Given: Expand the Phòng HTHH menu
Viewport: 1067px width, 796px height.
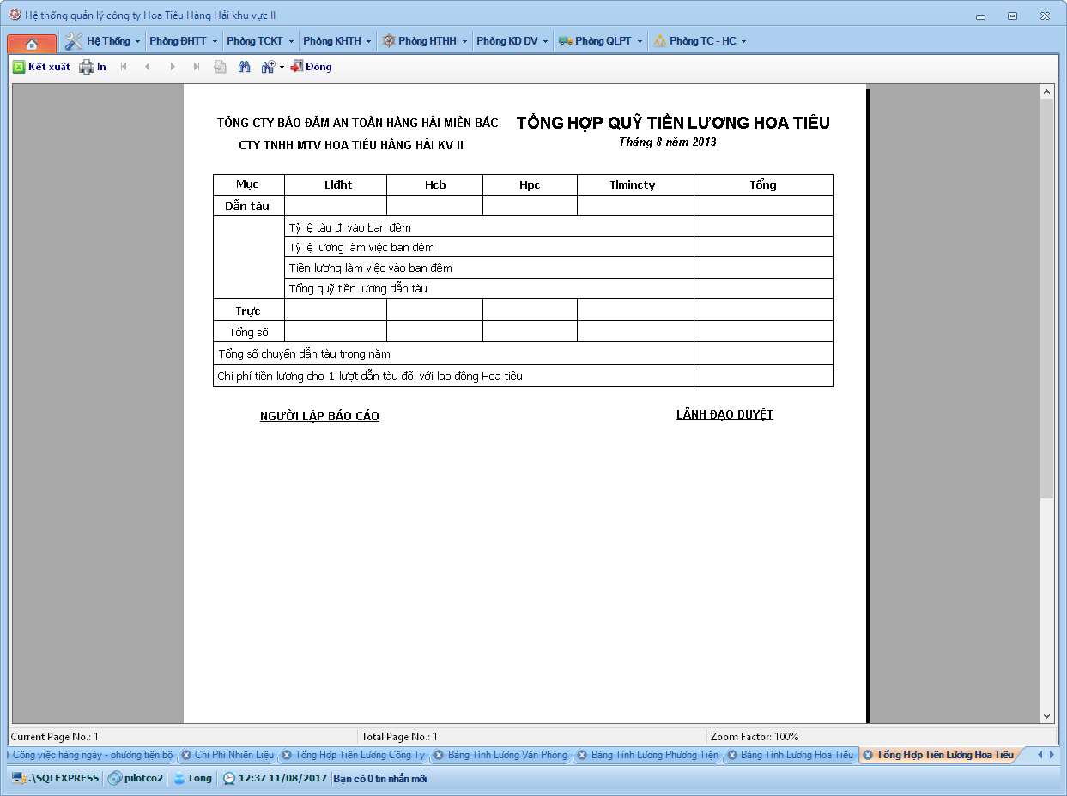Looking at the screenshot, I should pyautogui.click(x=425, y=41).
